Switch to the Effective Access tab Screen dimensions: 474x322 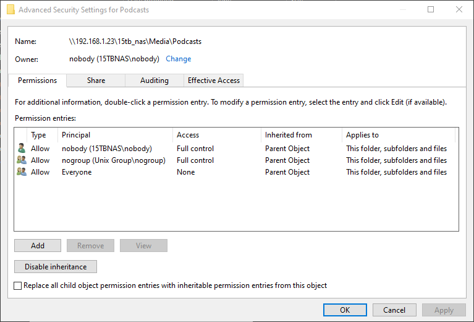(x=213, y=80)
